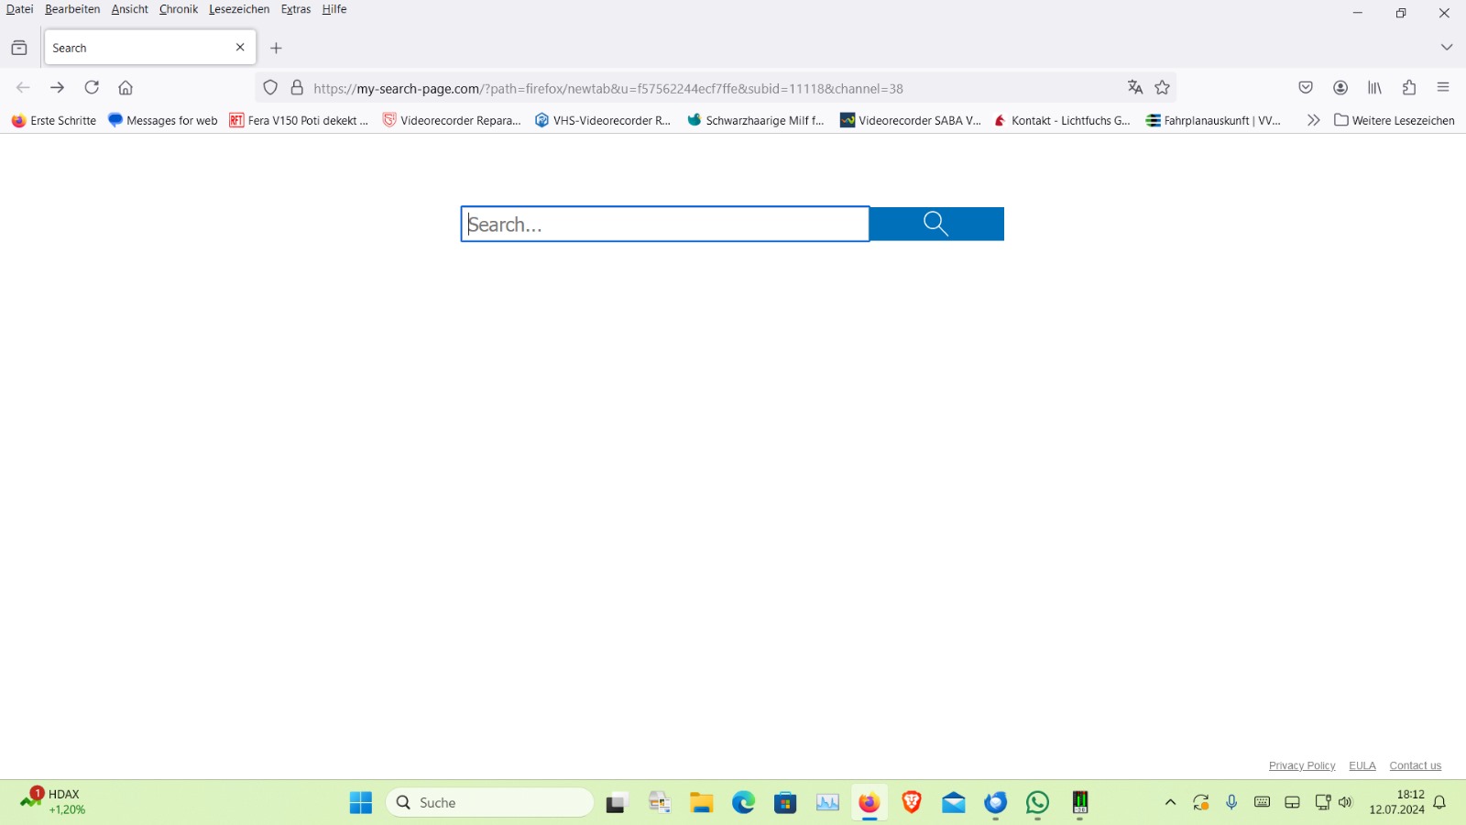This screenshot has height=825, width=1466.
Task: Open the Firefox account menu
Action: click(1340, 88)
